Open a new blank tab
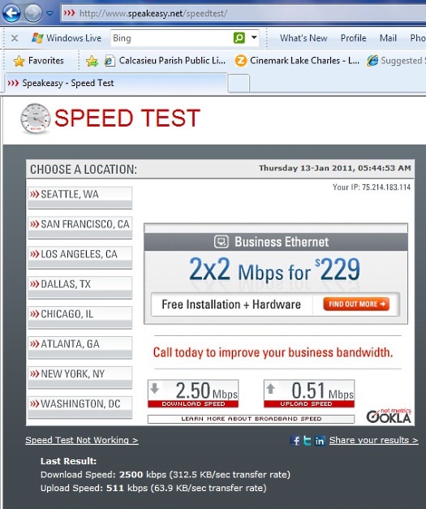The height and width of the screenshot is (509, 426). [239, 84]
